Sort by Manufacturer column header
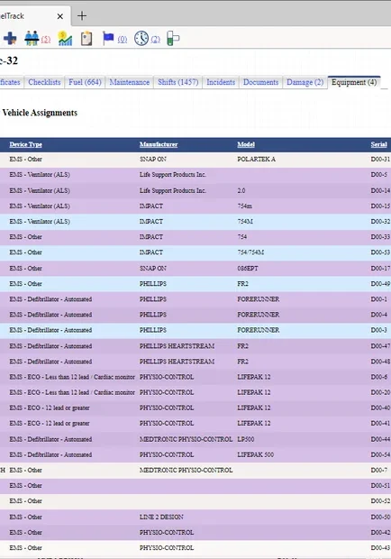Screen dimensions: 391x559 [159, 144]
